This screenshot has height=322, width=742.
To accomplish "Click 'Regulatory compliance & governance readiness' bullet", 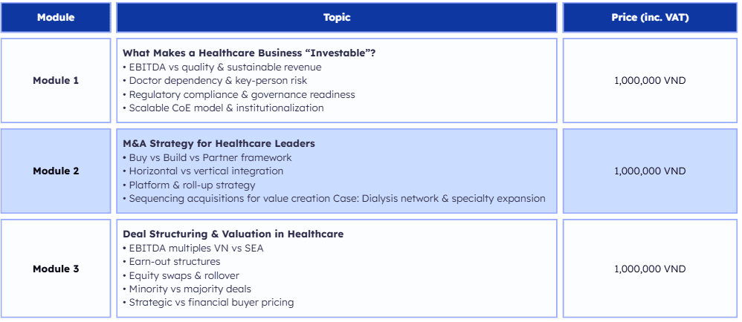I will pos(242,94).
